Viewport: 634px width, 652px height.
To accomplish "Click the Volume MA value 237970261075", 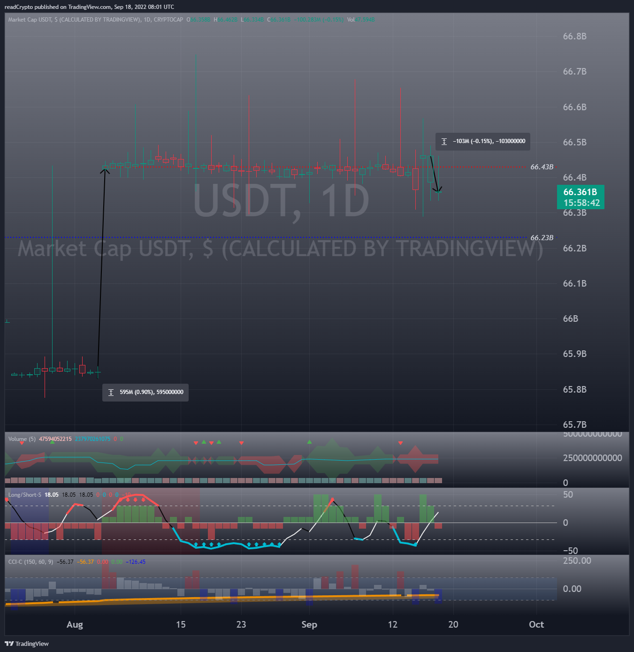I will click(x=92, y=439).
